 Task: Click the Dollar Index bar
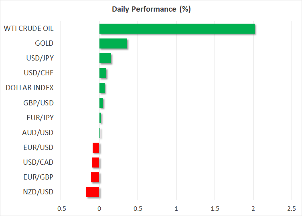pos(102,88)
